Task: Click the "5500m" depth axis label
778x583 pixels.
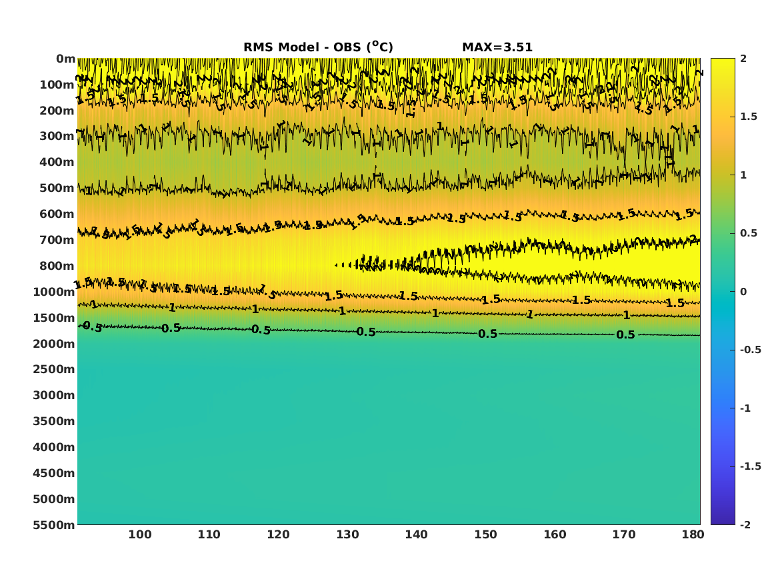Action: 54,525
